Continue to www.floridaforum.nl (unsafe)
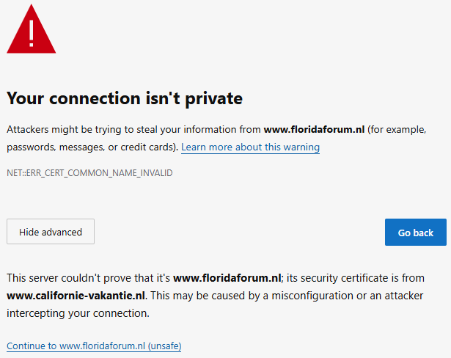 [x=94, y=346]
